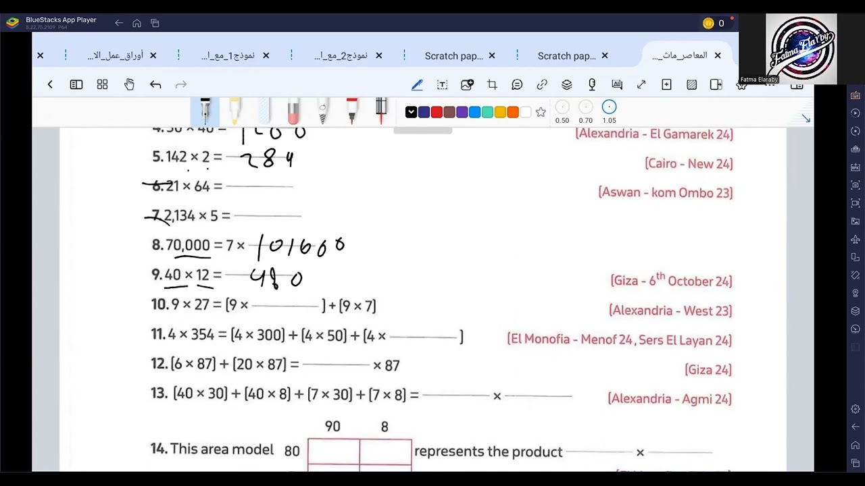Select the fountain pen tool
This screenshot has height=486, width=865.
click(x=205, y=111)
